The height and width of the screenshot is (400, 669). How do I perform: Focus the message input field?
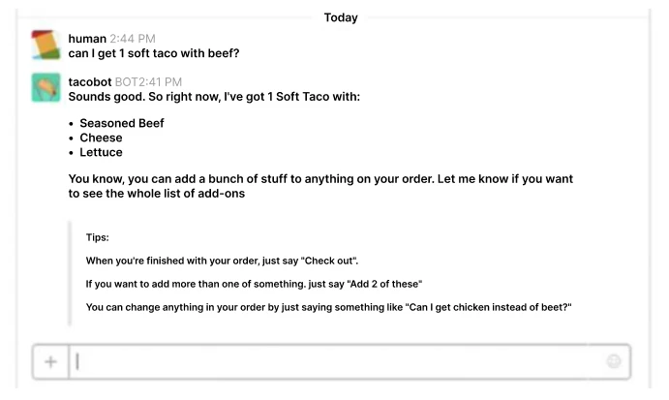click(x=337, y=361)
